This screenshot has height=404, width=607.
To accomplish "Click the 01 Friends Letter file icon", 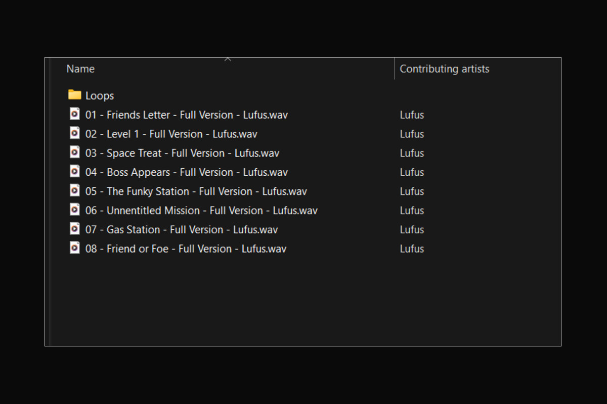I will (75, 114).
